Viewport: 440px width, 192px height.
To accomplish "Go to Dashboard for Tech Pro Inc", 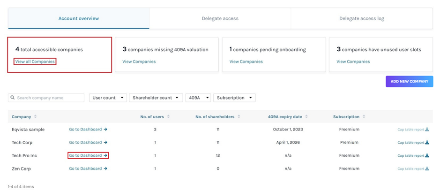I will coord(88,156).
